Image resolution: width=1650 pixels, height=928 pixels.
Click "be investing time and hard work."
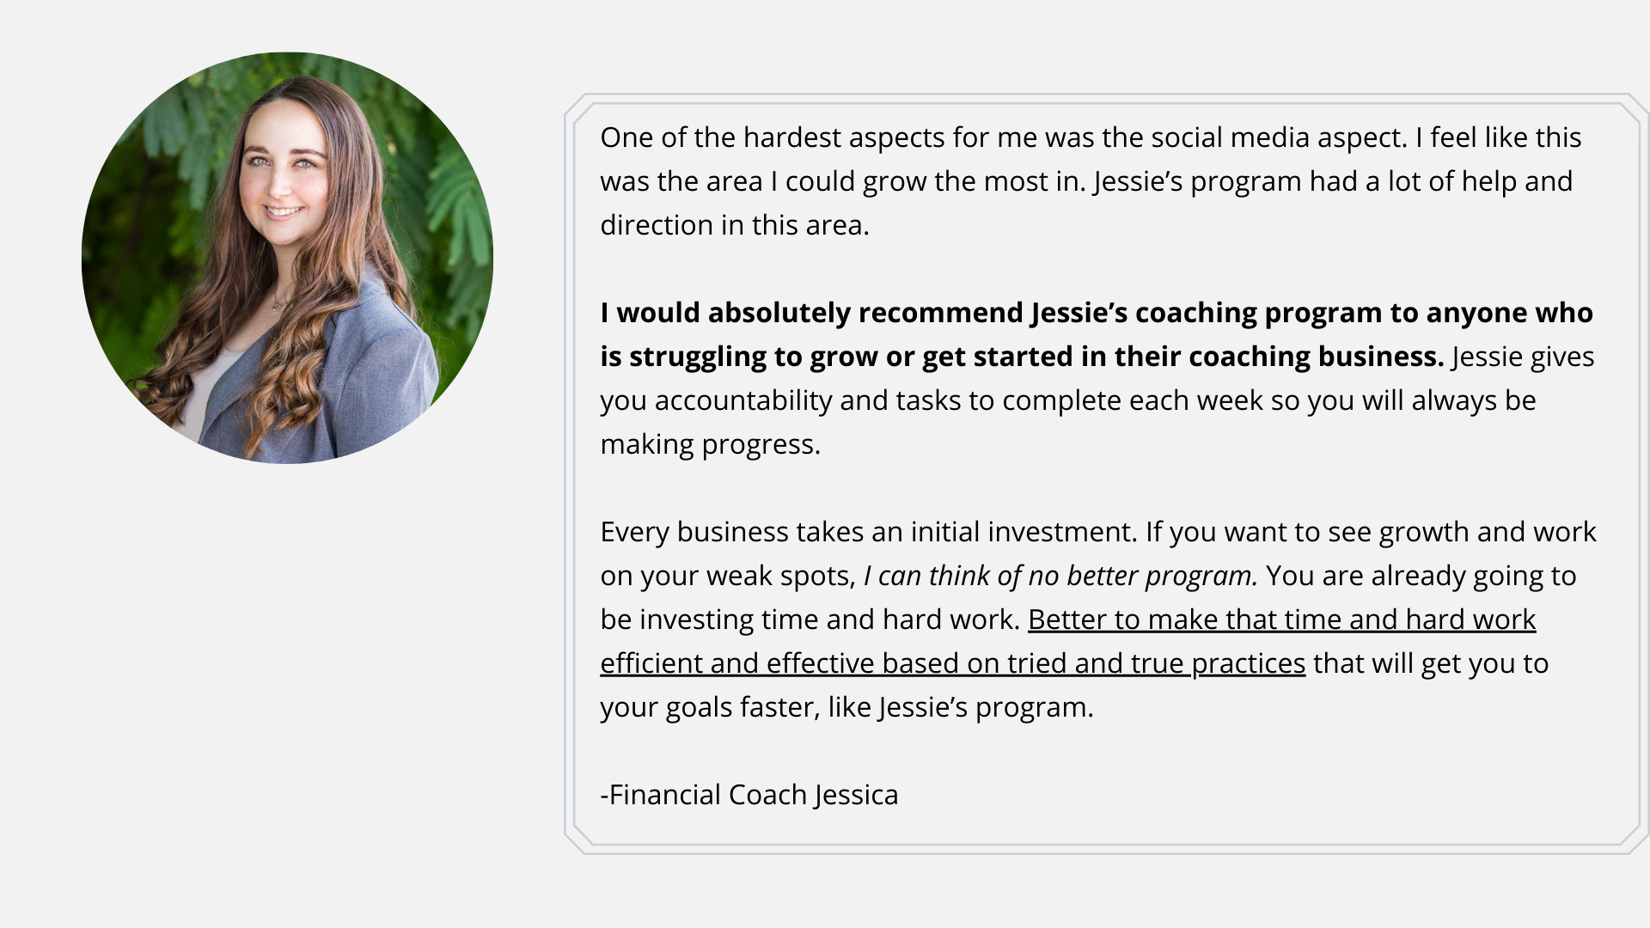tap(810, 620)
